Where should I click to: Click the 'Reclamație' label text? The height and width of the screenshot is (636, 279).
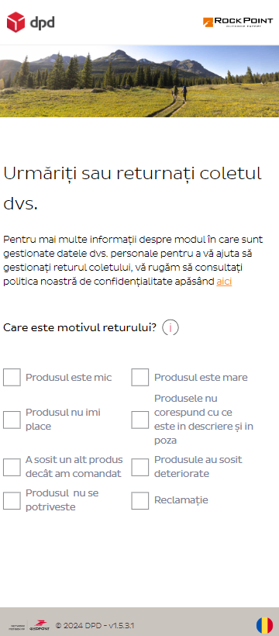click(181, 500)
